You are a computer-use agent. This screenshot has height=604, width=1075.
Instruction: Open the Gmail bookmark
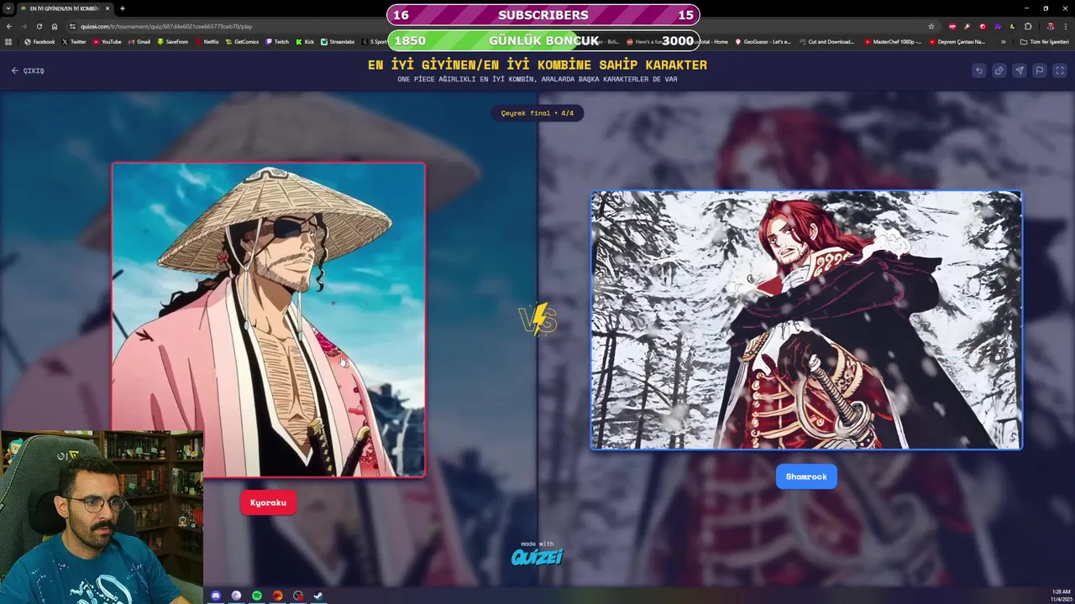[139, 41]
